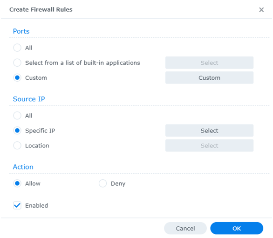Select the All radio under Ports
The height and width of the screenshot is (238, 273).
[17, 48]
